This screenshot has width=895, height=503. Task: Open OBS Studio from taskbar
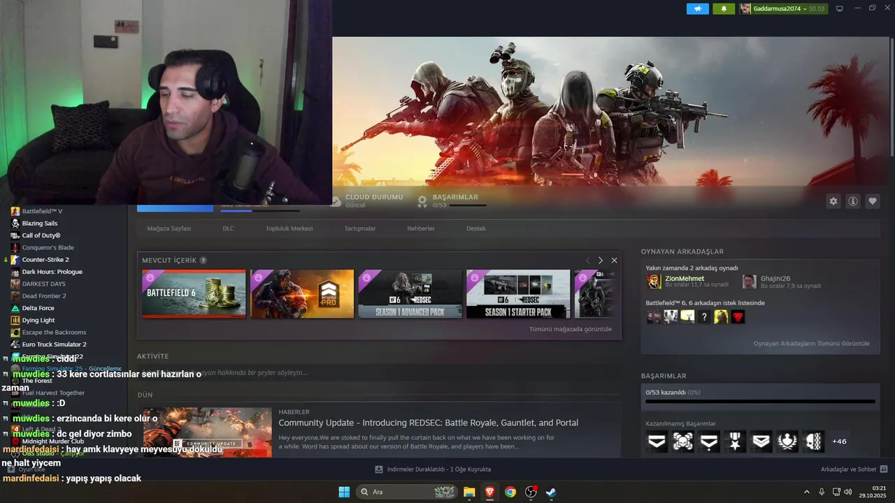(531, 492)
